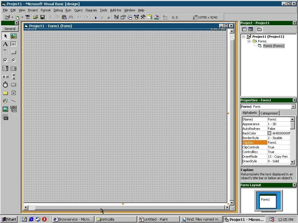Open the Add-Ins menu
The image size is (298, 223).
pyautogui.click(x=116, y=10)
